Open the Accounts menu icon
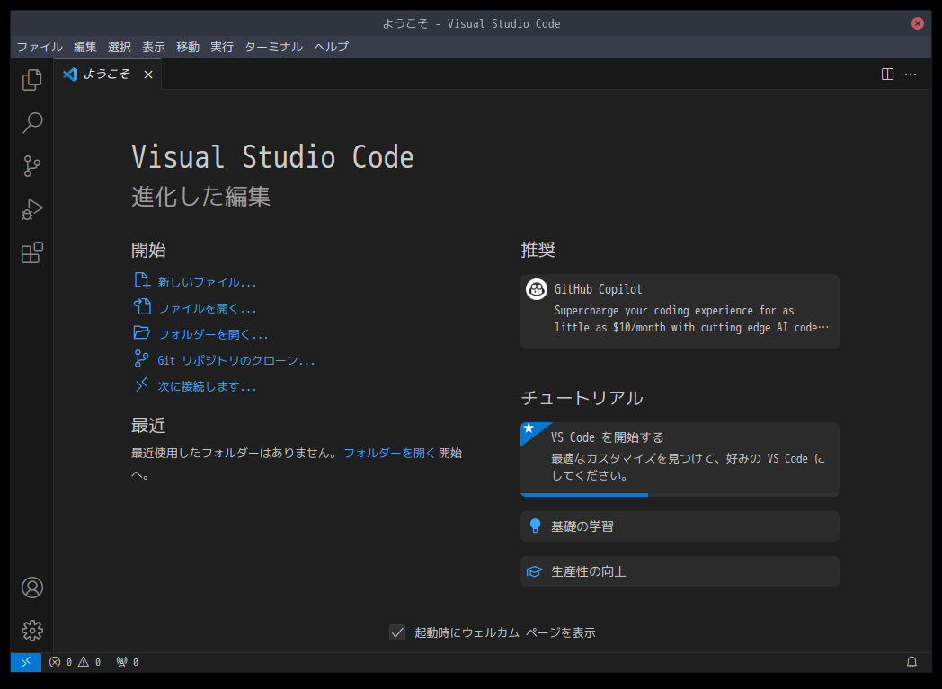The height and width of the screenshot is (689, 942). [x=31, y=587]
